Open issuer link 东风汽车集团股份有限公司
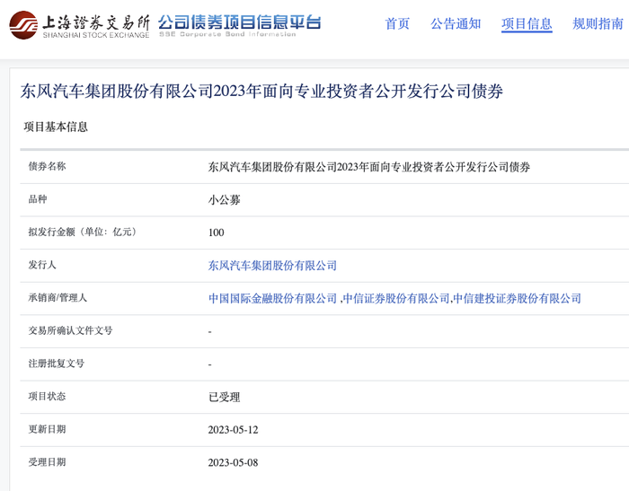The width and height of the screenshot is (629, 491). (272, 266)
